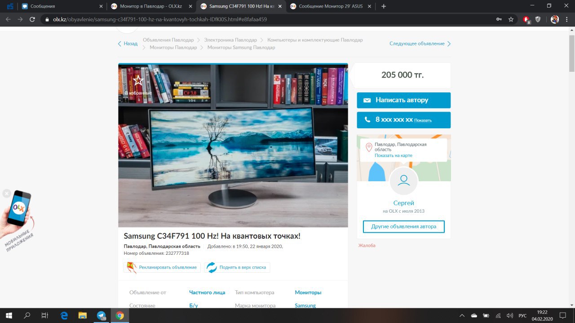
Task: Reveal phone number via Показать
Action: (x=423, y=120)
